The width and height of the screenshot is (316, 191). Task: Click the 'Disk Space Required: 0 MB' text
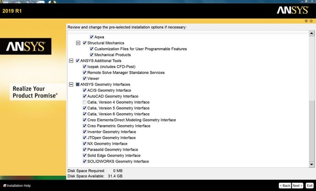coord(95,171)
